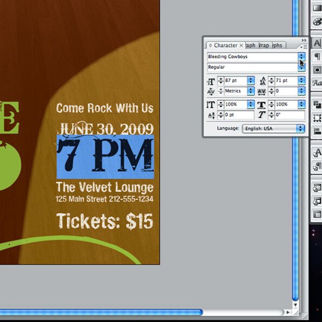The height and width of the screenshot is (322, 322).
Task: Click the kerning stepper arrows
Action: (x=220, y=91)
